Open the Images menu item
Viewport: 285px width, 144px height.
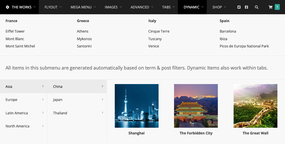113,7
